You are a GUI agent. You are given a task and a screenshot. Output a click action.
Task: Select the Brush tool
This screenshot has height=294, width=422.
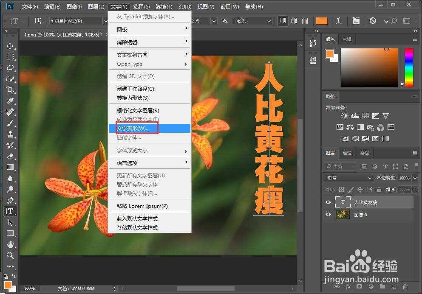(10, 123)
